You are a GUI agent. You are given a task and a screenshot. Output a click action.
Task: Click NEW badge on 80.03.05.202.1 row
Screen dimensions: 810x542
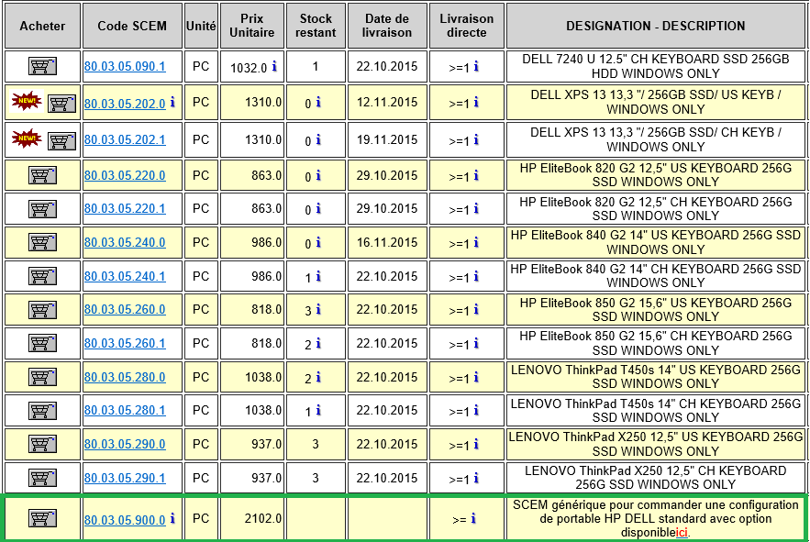(x=27, y=138)
